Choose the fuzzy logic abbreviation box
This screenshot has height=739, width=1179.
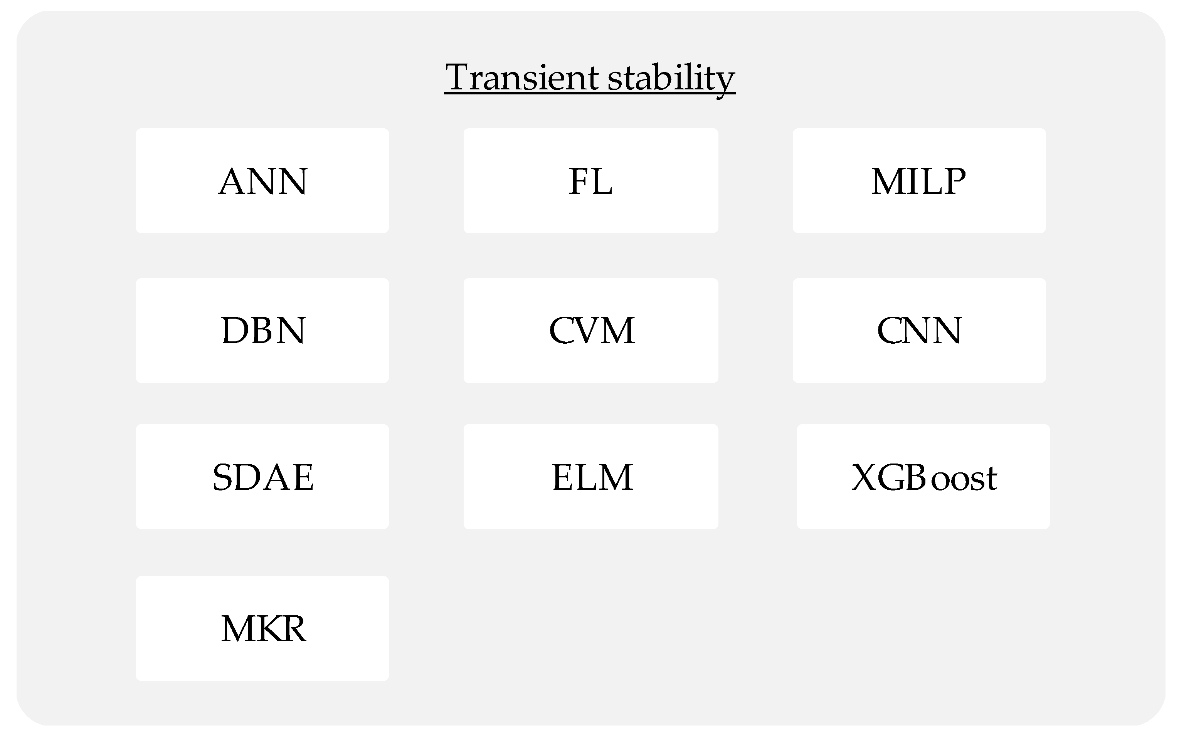coord(590,181)
